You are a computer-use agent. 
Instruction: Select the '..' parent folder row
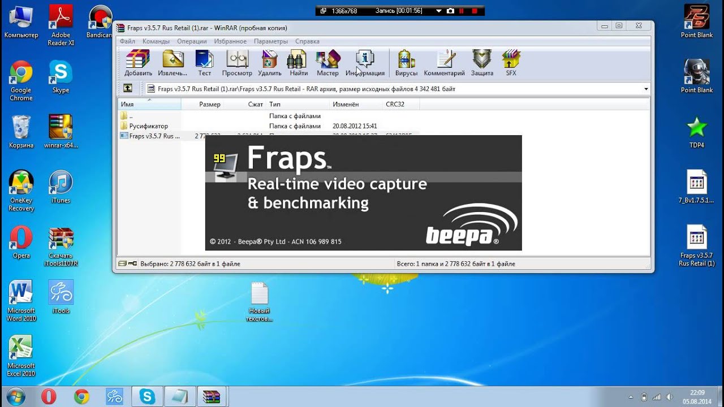(269, 116)
